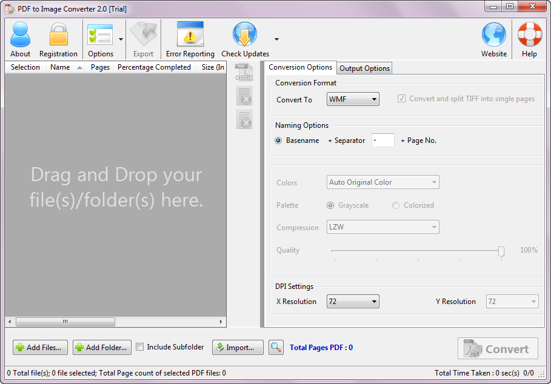Expand the toolbar overflow arrow
Viewport: 551px width, 384px height.
tap(276, 39)
